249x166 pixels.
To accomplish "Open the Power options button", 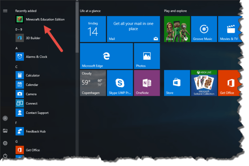I will click(x=5, y=155).
